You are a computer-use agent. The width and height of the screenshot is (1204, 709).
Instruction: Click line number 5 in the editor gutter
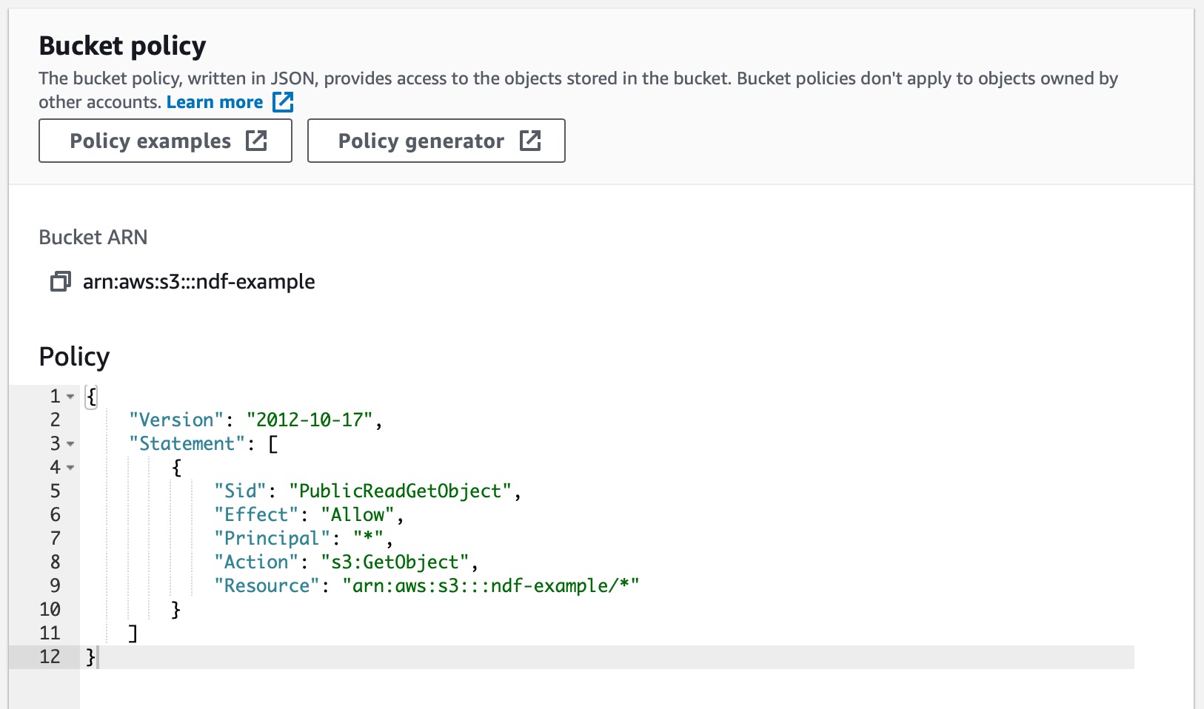click(x=54, y=491)
